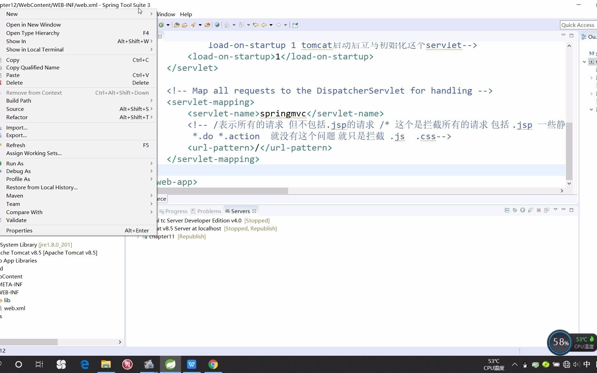597x373 pixels.
Task: Open the Forward history dropdown arrow
Action: [x=285, y=25]
